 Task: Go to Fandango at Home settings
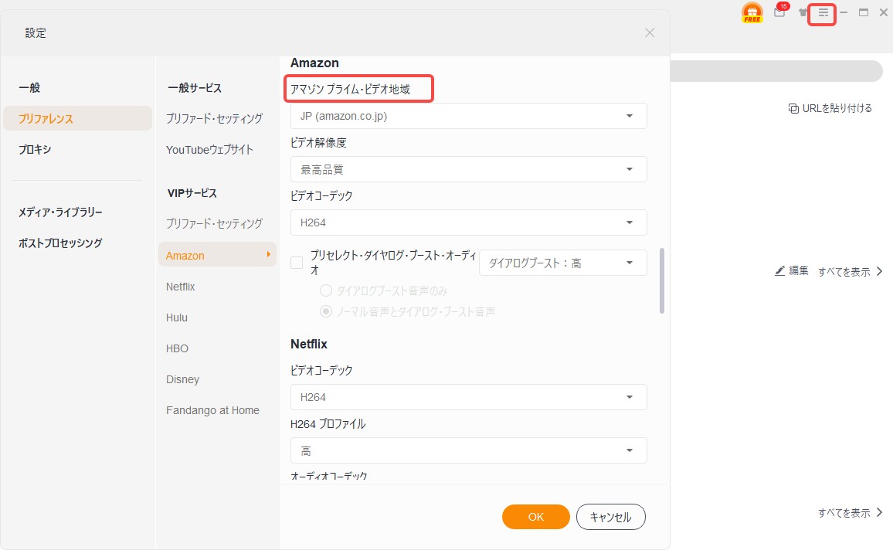tap(213, 410)
